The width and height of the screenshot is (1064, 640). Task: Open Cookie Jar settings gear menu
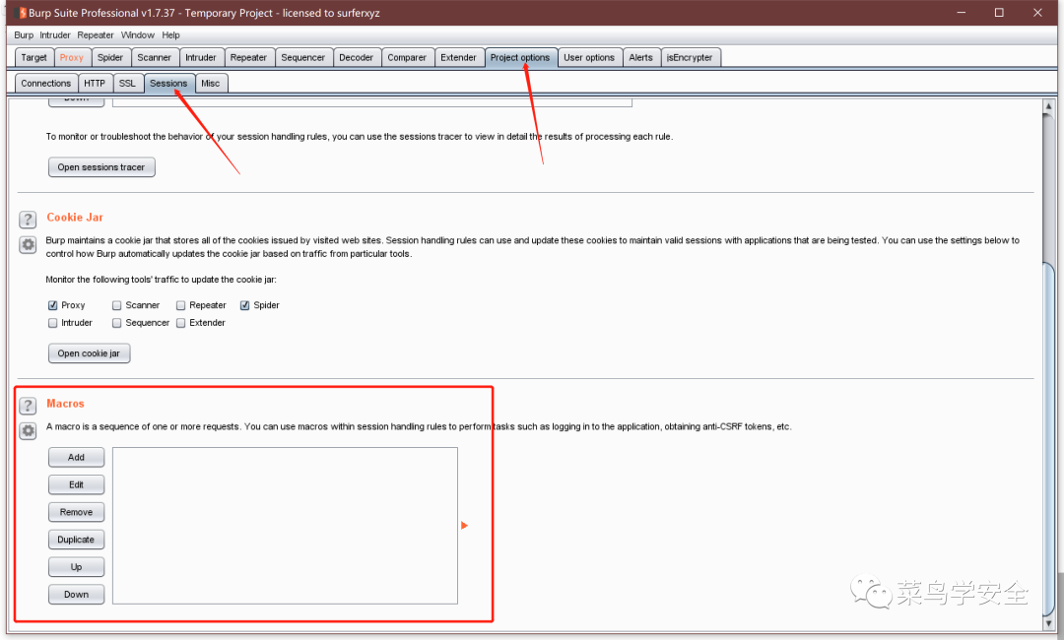(28, 245)
